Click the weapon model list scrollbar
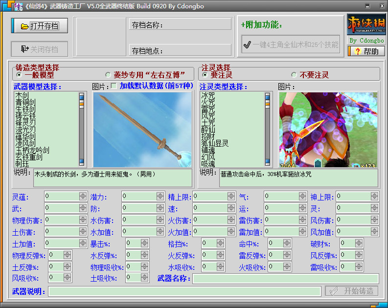Image resolution: width=388 pixels, height=308 pixels. point(82,129)
